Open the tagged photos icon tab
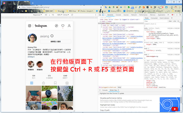Image resolution: width=183 pixels, height=113 pixels. pos(67,83)
